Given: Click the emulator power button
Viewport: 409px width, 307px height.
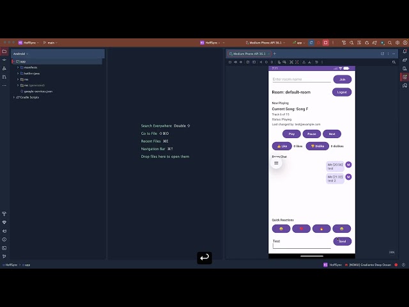Looking at the screenshot, I should pos(230,62).
